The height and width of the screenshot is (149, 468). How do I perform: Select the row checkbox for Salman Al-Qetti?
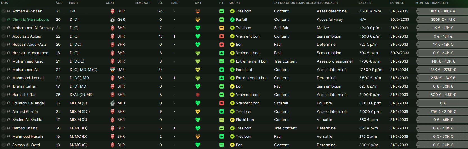tap(3, 145)
